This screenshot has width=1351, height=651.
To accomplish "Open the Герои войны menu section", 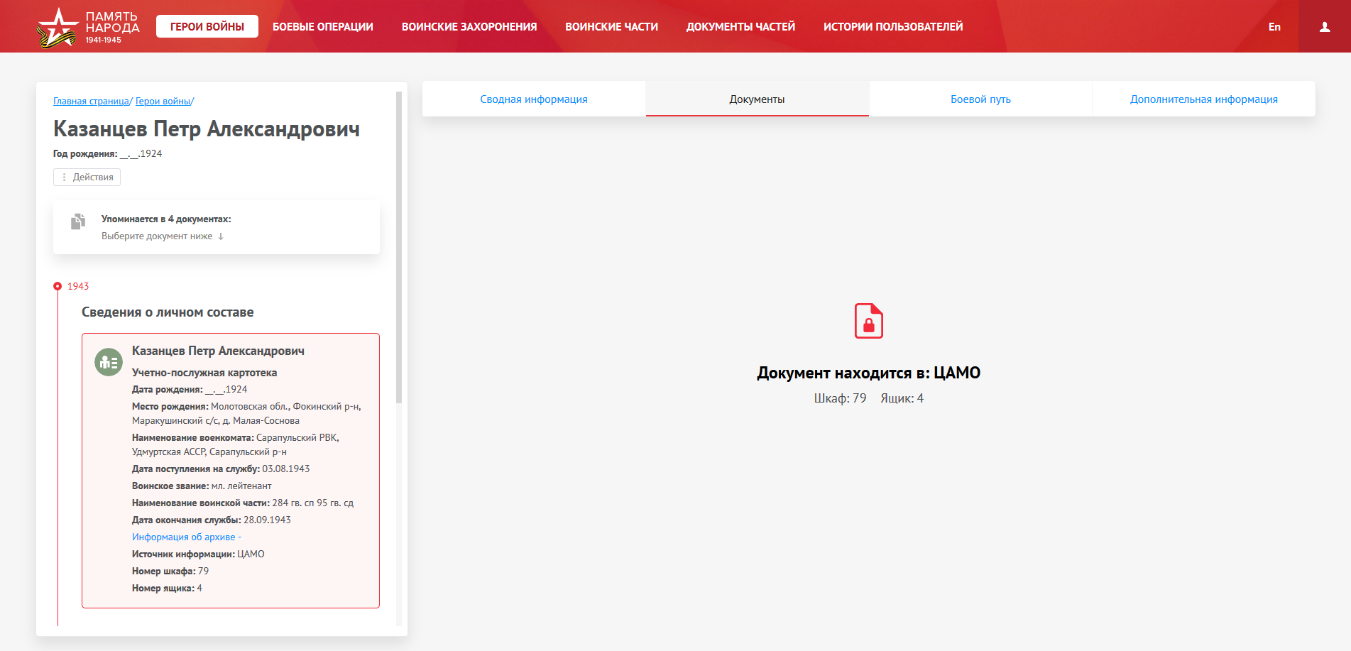I will (x=207, y=27).
